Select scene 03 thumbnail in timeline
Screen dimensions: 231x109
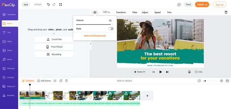[92, 96]
